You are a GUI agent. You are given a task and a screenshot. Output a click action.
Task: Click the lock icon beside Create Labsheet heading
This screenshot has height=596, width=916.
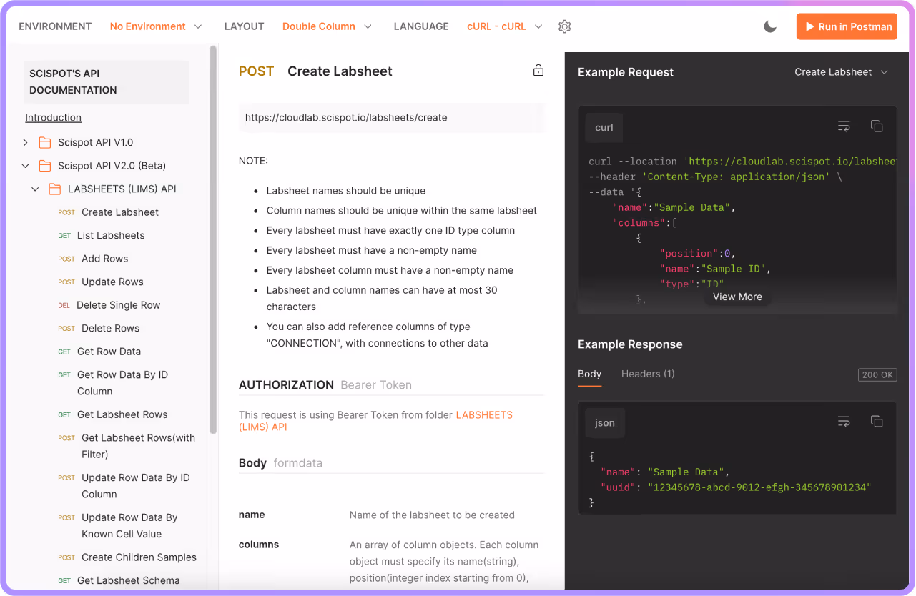pos(538,70)
